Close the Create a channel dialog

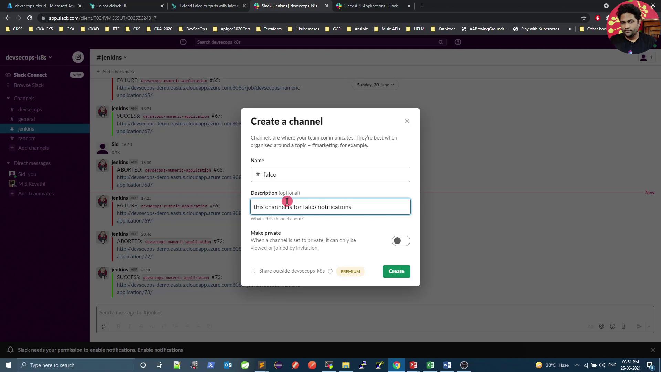407,121
